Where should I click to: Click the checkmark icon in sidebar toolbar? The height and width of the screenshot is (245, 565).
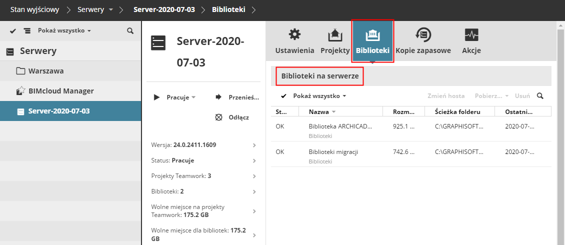[x=13, y=31]
